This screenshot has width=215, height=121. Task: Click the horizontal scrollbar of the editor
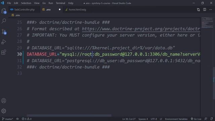coord(69,116)
